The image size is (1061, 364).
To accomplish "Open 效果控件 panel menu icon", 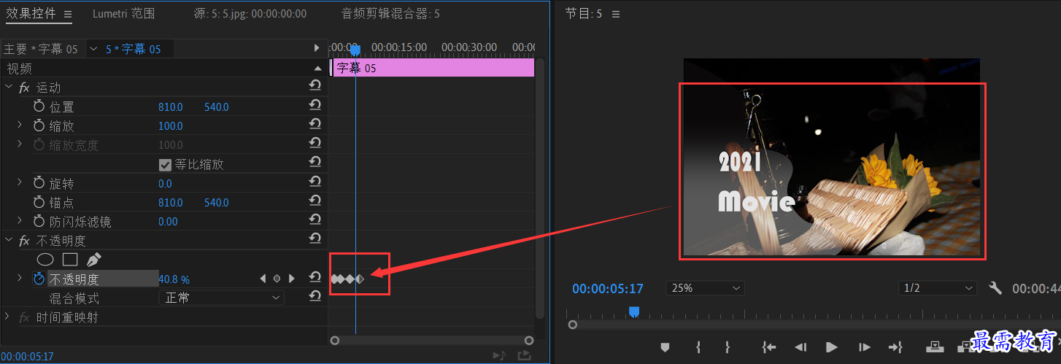I will click(x=68, y=14).
